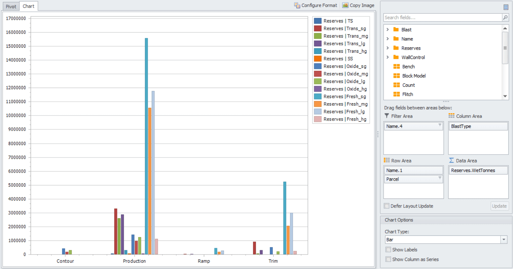
Task: Click the Parcel filter funnel icon
Action: pyautogui.click(x=440, y=178)
